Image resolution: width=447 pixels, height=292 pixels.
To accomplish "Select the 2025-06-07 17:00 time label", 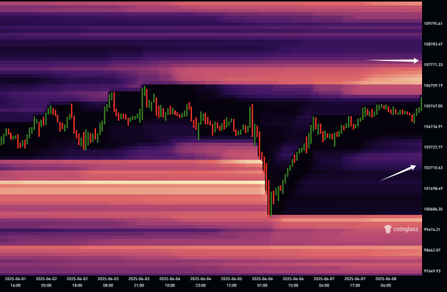I will (x=355, y=282).
